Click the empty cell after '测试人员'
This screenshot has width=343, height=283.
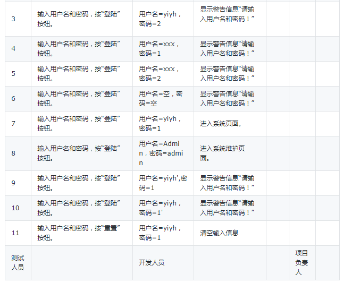click(x=82, y=263)
